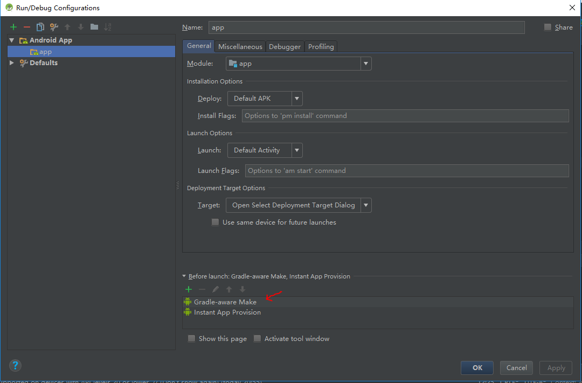Switch to the Debugger tab
582x383 pixels.
(x=285, y=46)
